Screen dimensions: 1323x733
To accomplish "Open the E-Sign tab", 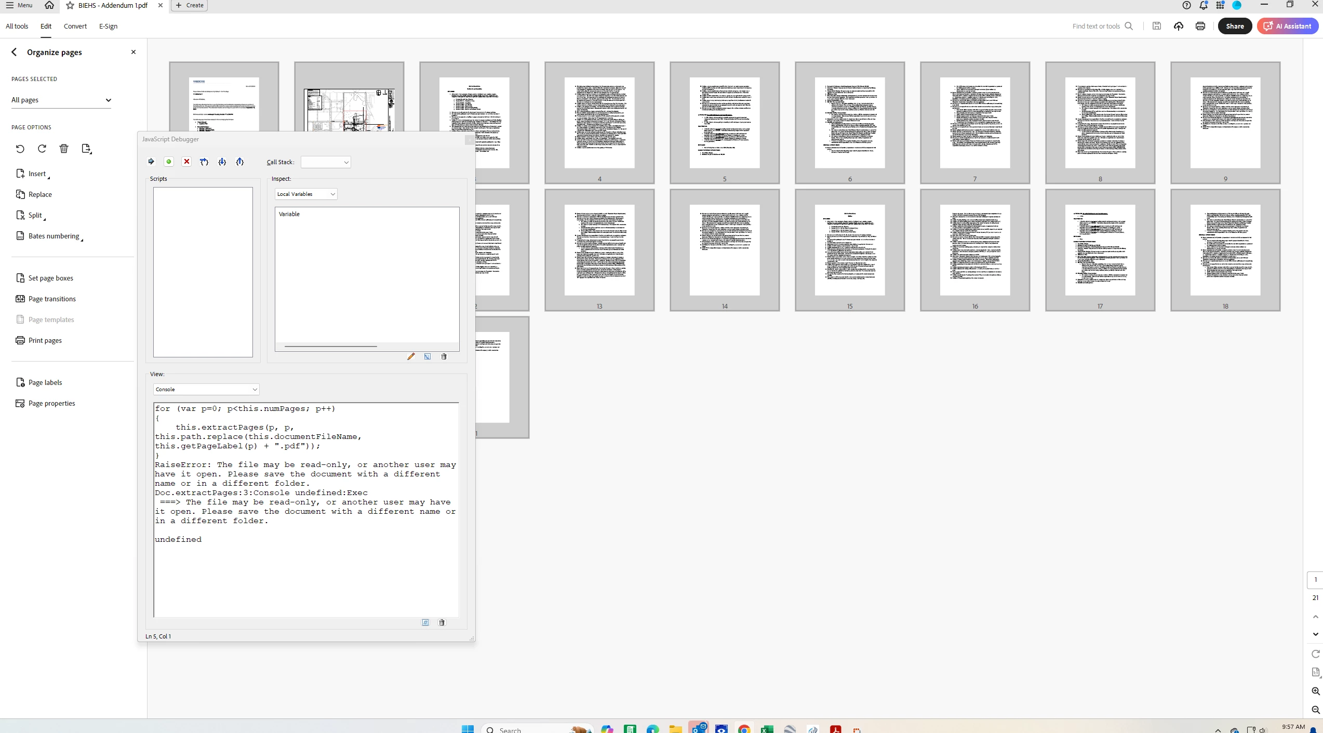I will pyautogui.click(x=108, y=26).
